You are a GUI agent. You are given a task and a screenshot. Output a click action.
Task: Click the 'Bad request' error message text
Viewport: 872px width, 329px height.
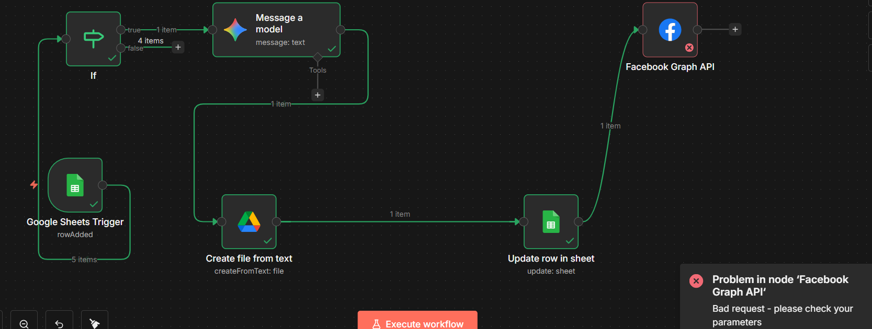[783, 315]
